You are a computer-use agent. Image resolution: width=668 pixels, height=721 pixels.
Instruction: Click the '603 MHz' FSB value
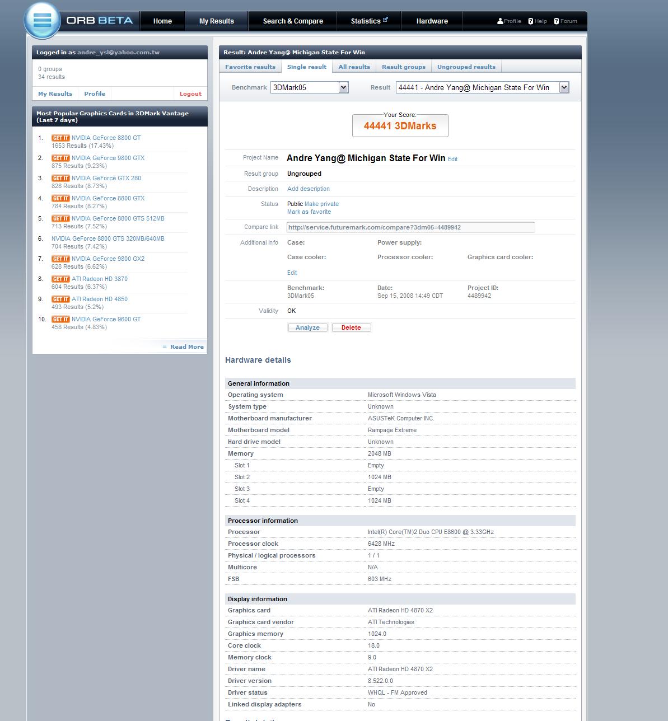[380, 579]
